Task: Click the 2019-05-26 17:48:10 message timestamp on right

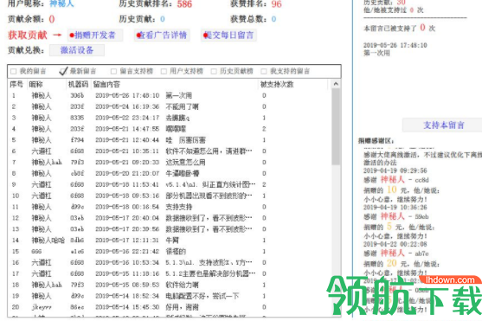Action: tap(395, 46)
